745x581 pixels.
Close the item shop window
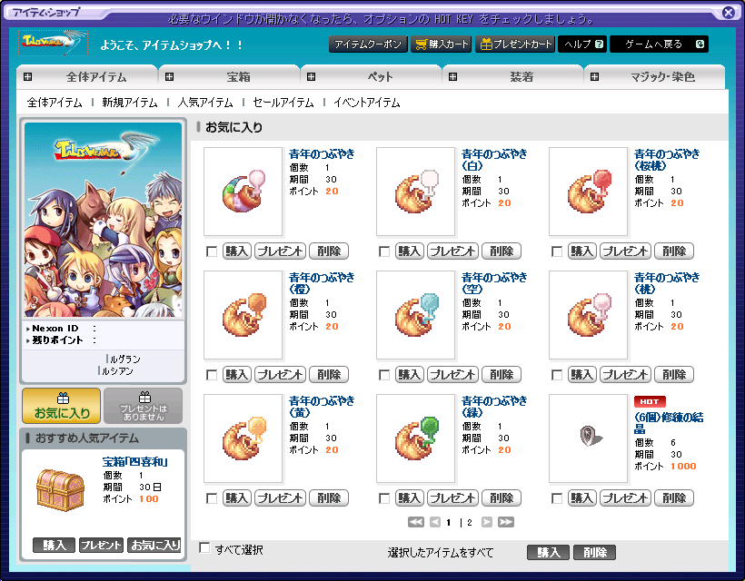[728, 13]
